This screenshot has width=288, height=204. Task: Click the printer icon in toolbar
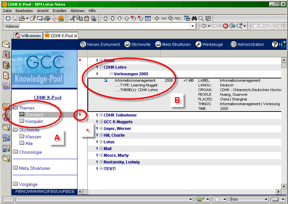[47, 18]
